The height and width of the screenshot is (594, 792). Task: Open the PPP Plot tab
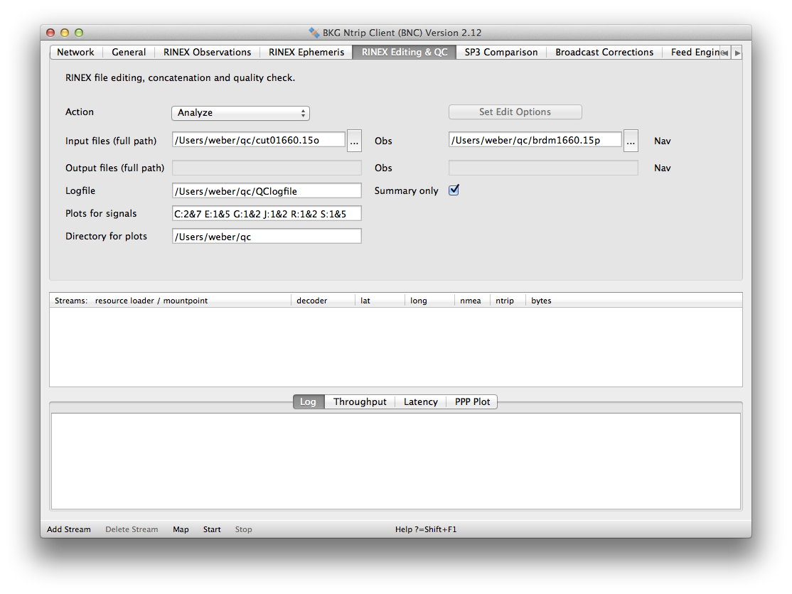472,402
